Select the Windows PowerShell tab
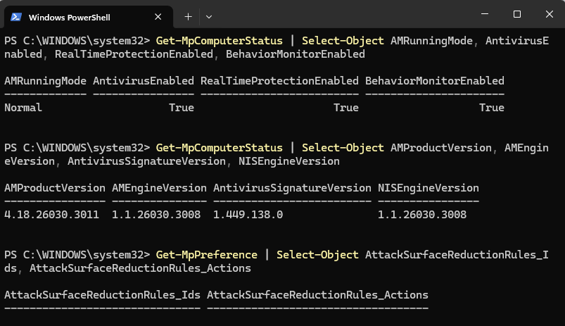Screen dimensions: 565x326 pos(77,16)
